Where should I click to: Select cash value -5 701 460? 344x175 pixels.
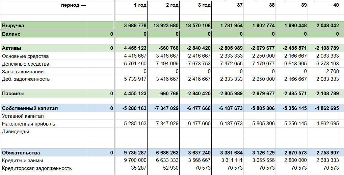pyautogui.click(x=134, y=64)
